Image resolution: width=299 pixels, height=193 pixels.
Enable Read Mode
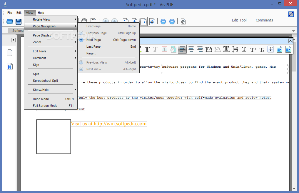click(x=51, y=99)
